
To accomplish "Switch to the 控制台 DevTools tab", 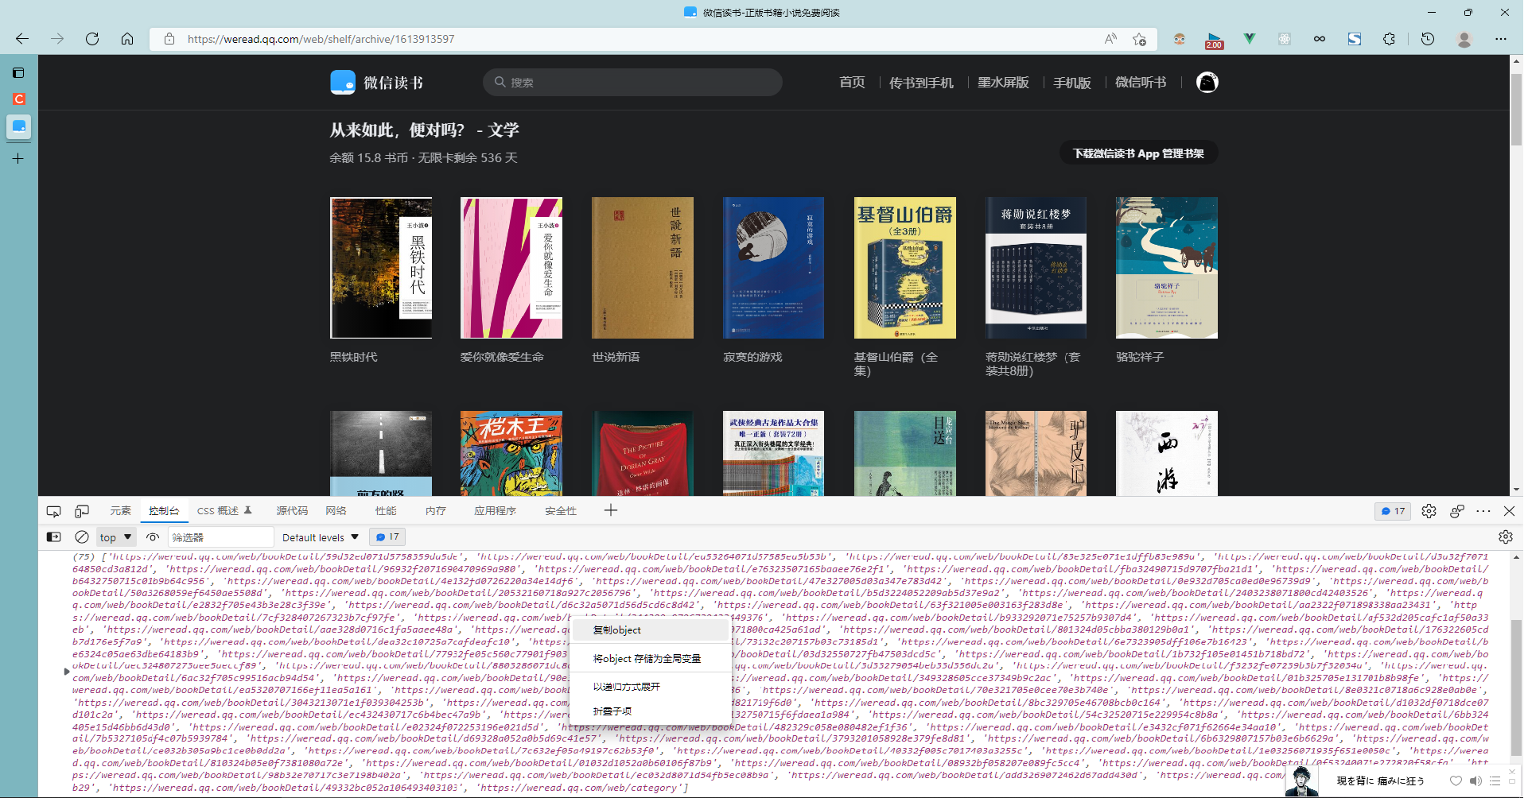I will pos(164,511).
